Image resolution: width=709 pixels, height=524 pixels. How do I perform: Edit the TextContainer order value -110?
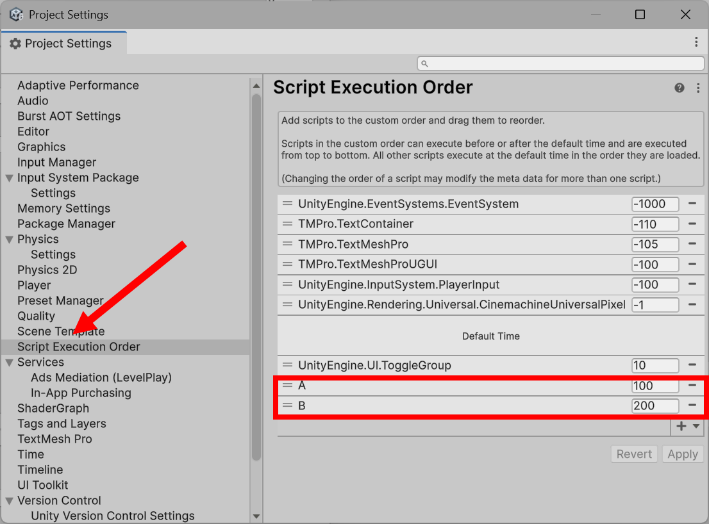tap(655, 224)
